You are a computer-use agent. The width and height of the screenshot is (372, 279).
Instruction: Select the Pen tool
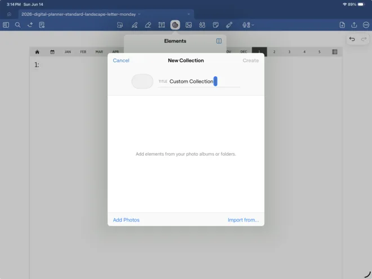click(135, 25)
